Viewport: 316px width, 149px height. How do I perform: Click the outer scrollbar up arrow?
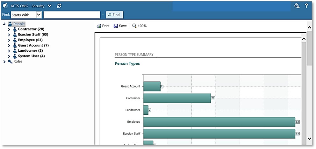(x=309, y=28)
